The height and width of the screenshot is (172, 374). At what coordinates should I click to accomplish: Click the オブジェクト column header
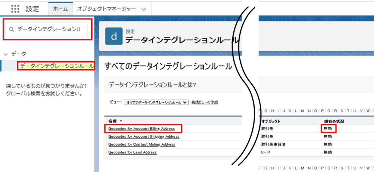[x=271, y=121]
